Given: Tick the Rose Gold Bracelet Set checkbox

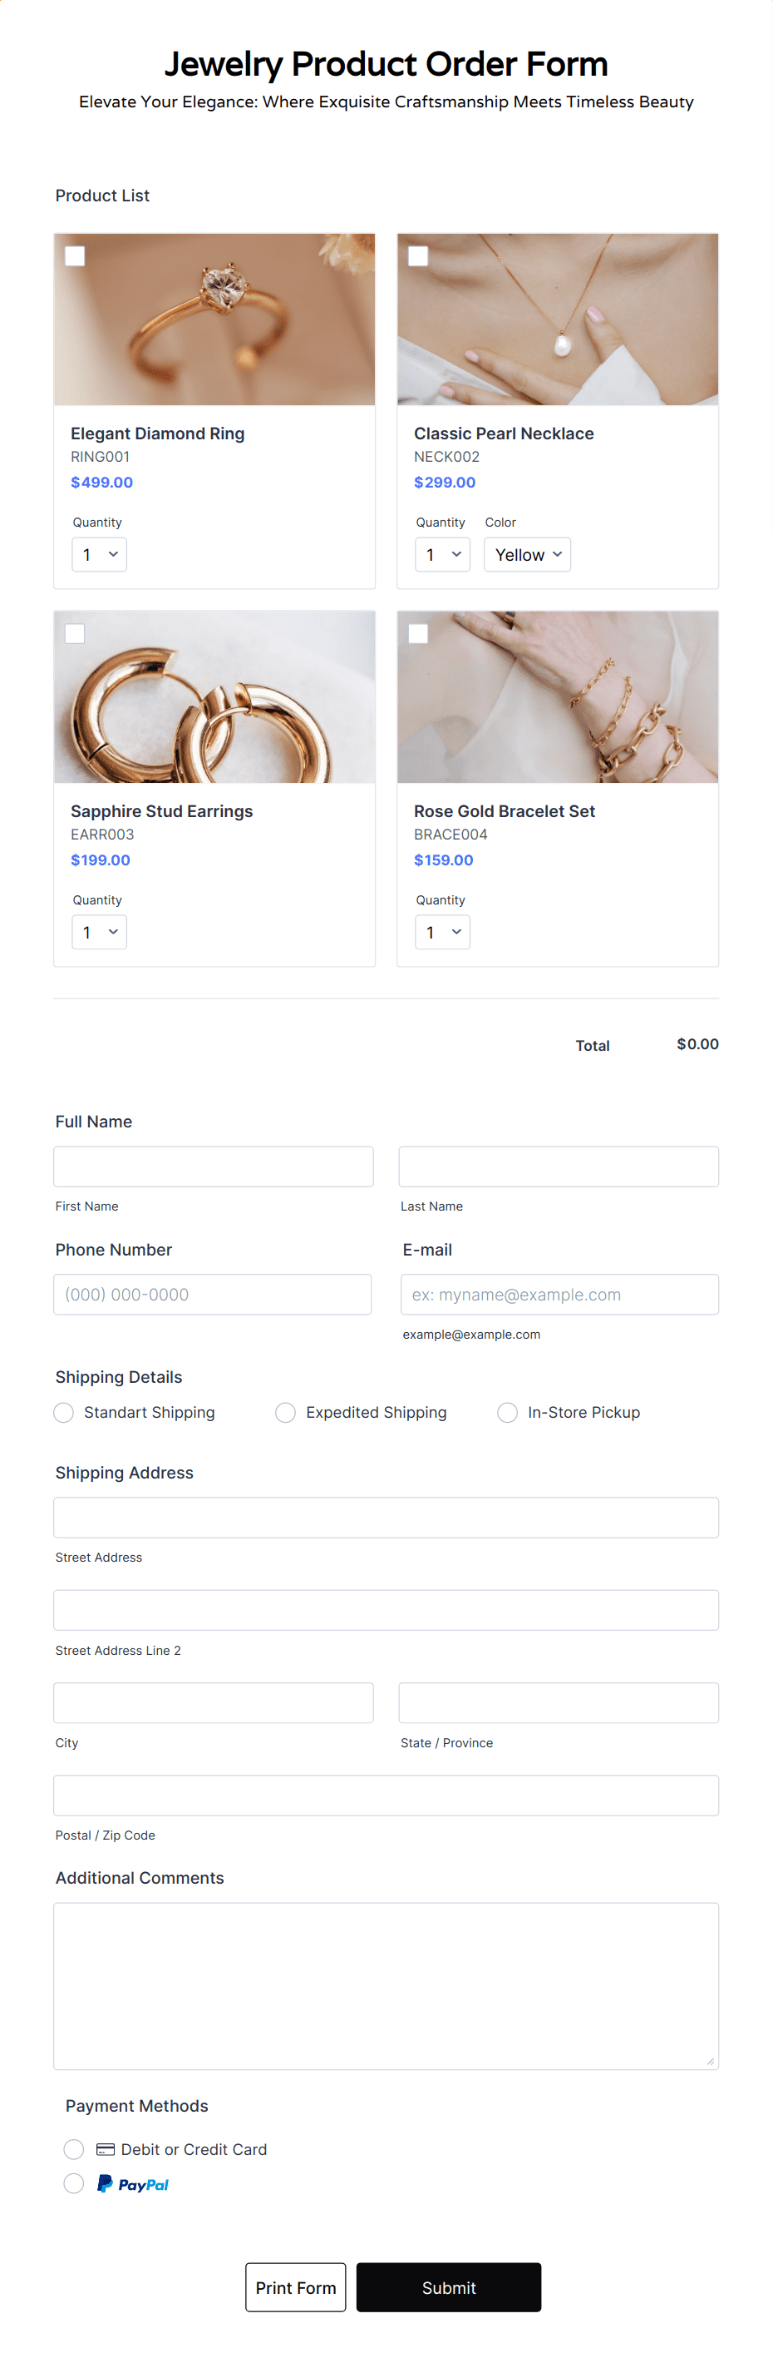Looking at the screenshot, I should [418, 633].
